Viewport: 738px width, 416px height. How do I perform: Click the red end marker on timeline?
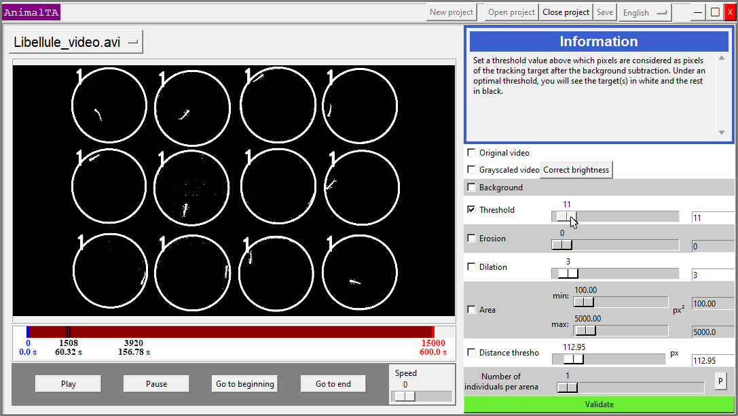(x=433, y=332)
